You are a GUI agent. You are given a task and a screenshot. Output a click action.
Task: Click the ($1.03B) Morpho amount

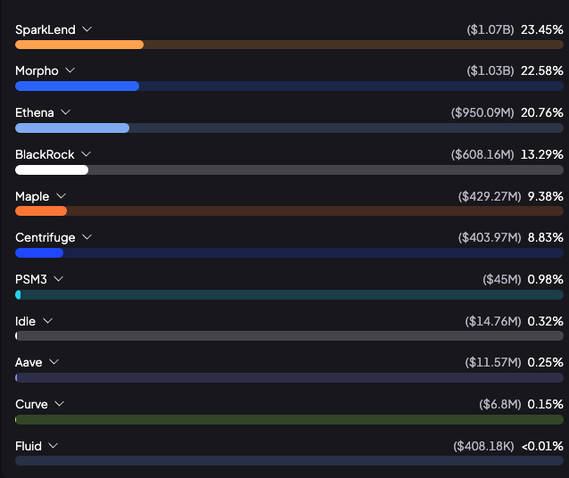point(491,70)
